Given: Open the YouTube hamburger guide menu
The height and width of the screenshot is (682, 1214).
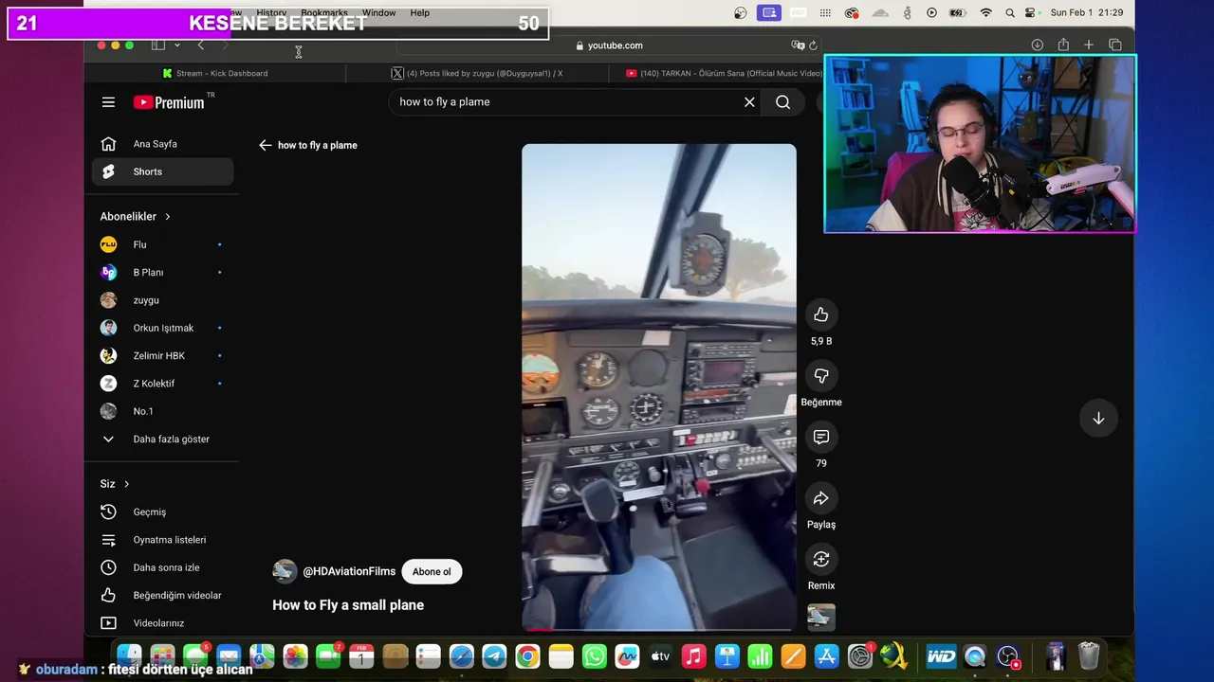Looking at the screenshot, I should pyautogui.click(x=108, y=102).
